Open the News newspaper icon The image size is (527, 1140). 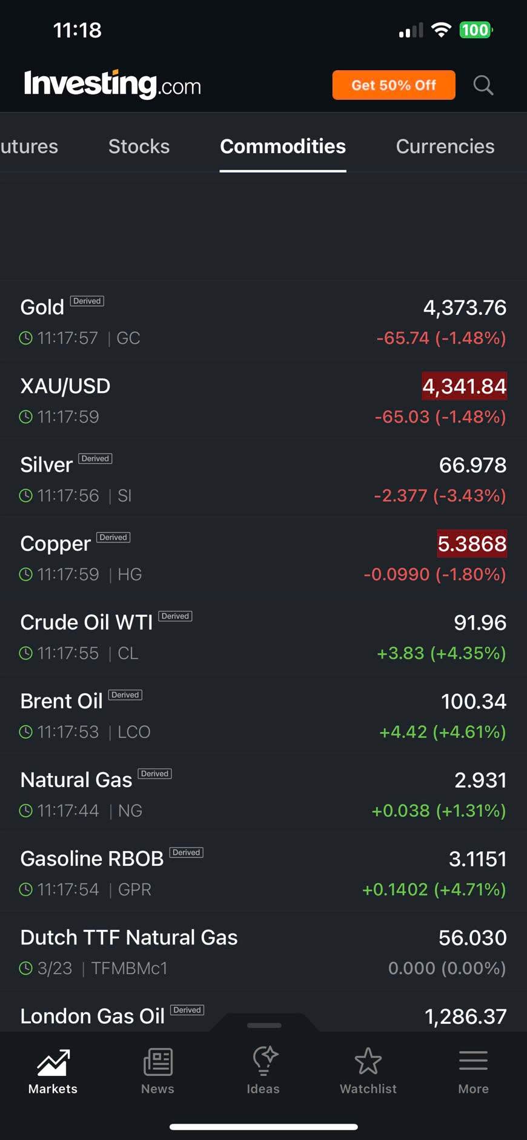[157, 1063]
